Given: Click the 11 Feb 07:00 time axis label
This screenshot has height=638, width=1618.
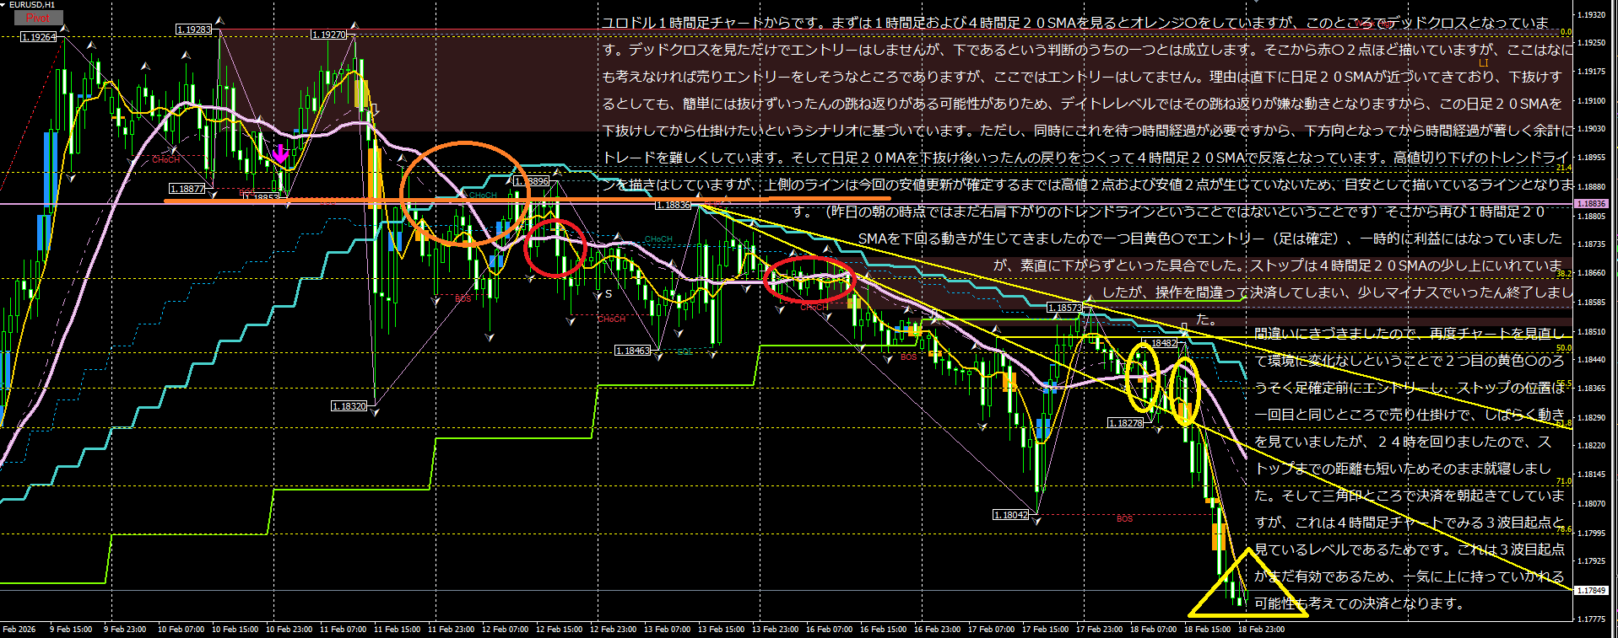Looking at the screenshot, I should pyautogui.click(x=343, y=630).
